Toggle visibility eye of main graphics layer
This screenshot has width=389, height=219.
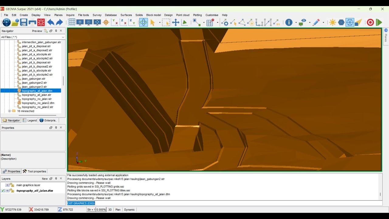tap(7, 185)
